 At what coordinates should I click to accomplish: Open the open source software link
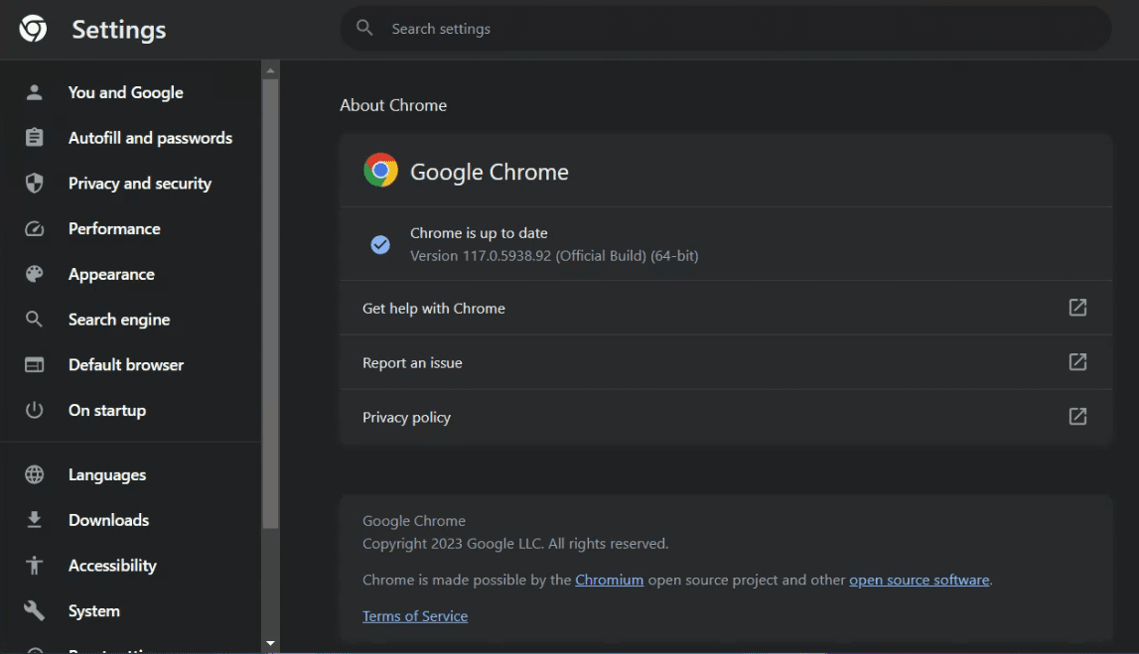(919, 580)
